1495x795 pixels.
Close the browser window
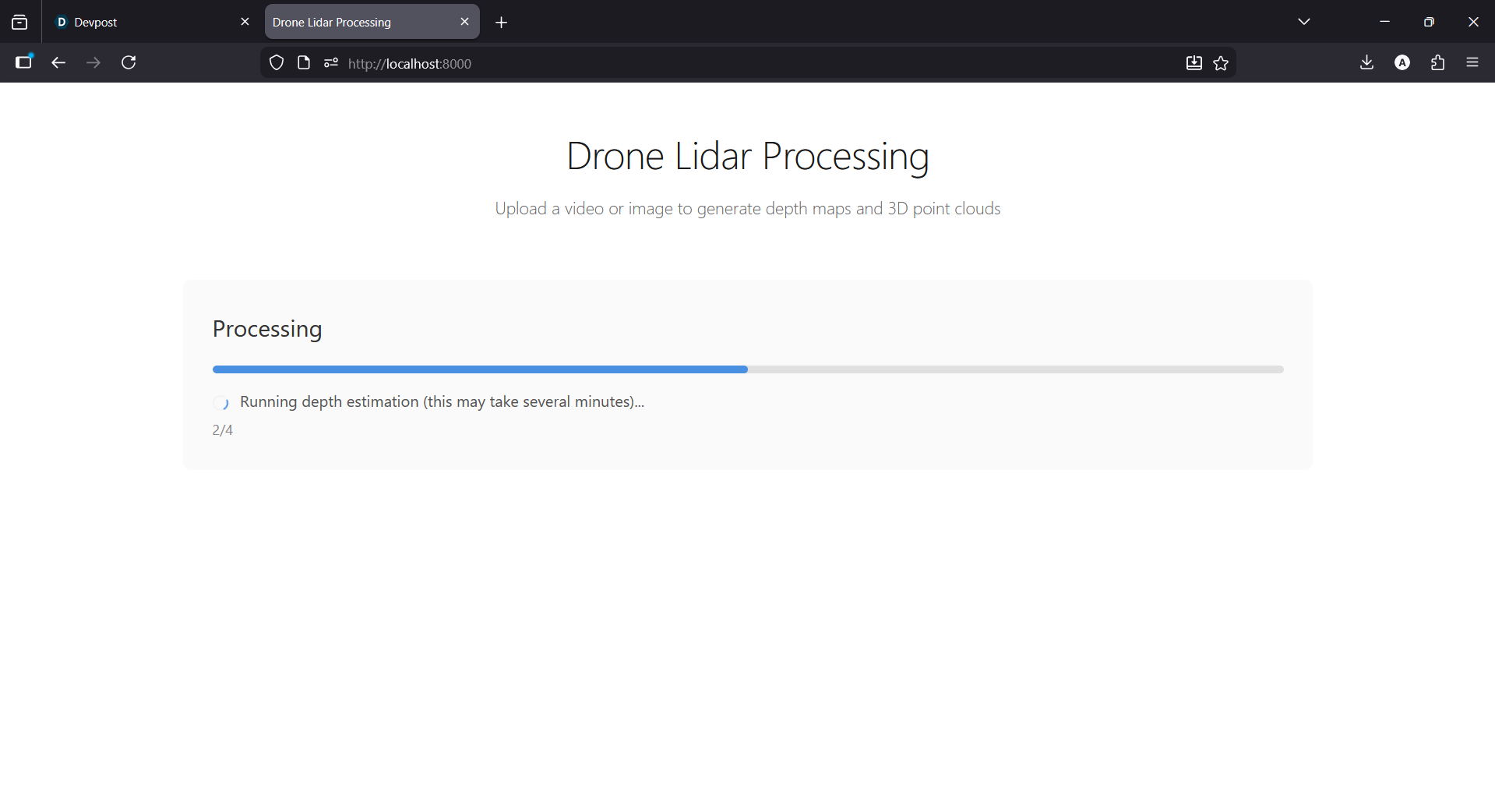1473,22
